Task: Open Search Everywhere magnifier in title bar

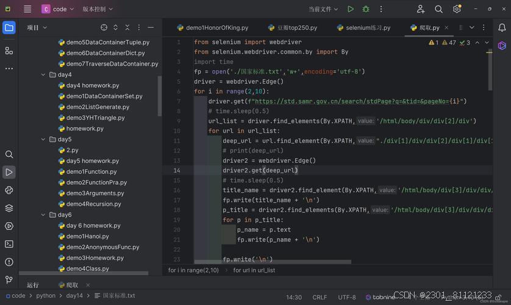Action: click(438, 9)
